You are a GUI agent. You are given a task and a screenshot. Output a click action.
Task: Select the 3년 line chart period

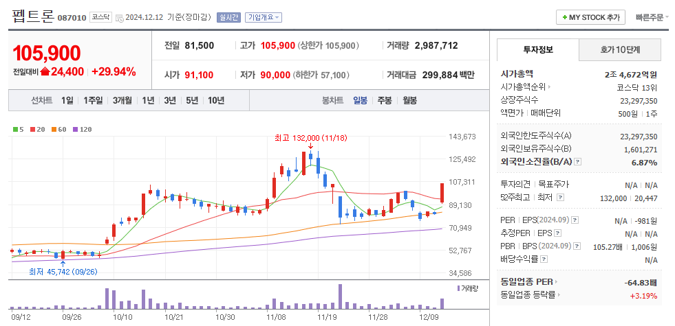tap(170, 100)
